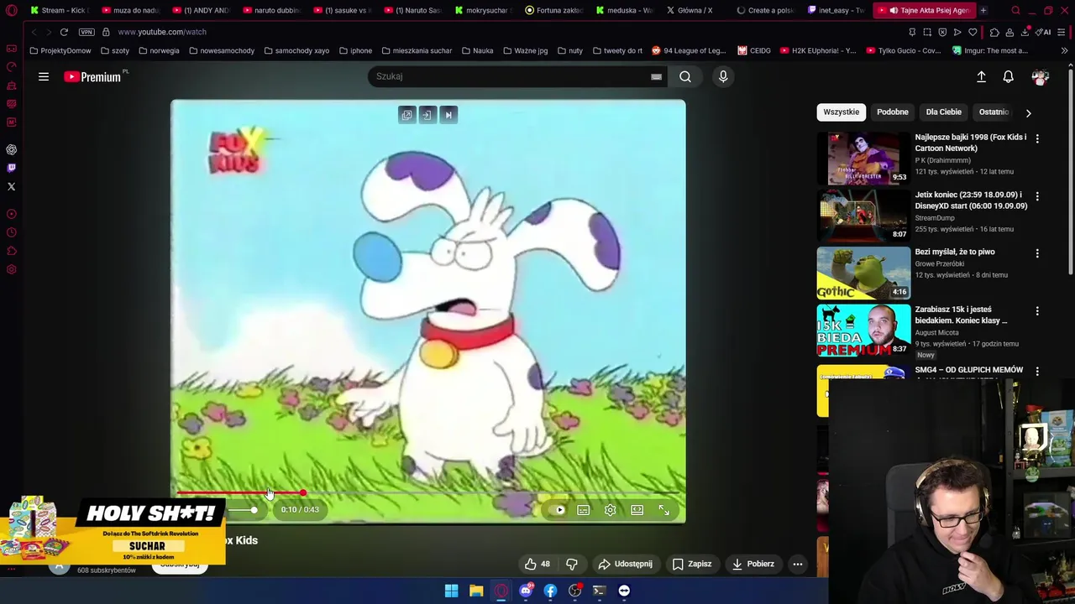Seek on the red video progress bar
This screenshot has height=604, width=1075.
(x=428, y=493)
